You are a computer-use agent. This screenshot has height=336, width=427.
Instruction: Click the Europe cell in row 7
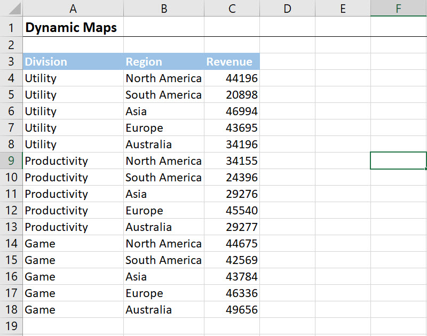[144, 128]
